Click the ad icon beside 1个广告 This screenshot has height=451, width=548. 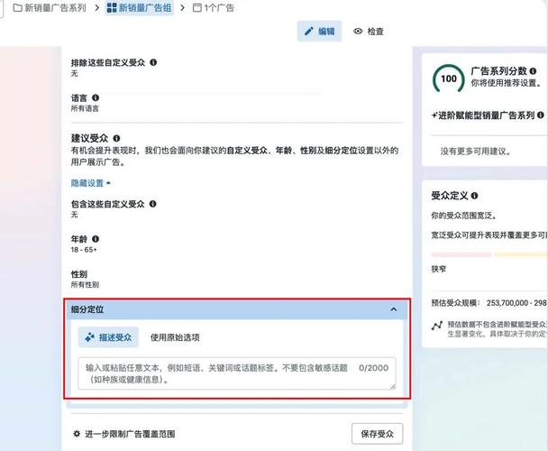(x=197, y=8)
